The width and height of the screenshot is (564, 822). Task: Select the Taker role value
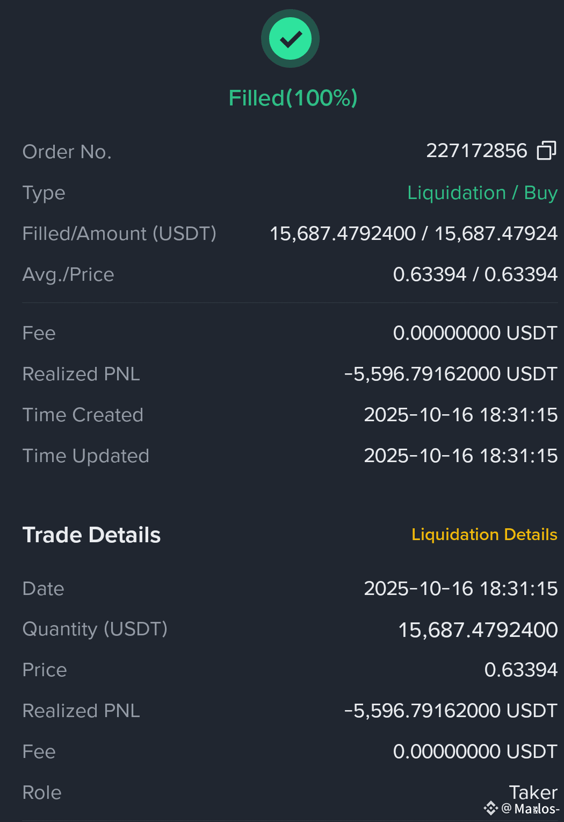click(533, 792)
